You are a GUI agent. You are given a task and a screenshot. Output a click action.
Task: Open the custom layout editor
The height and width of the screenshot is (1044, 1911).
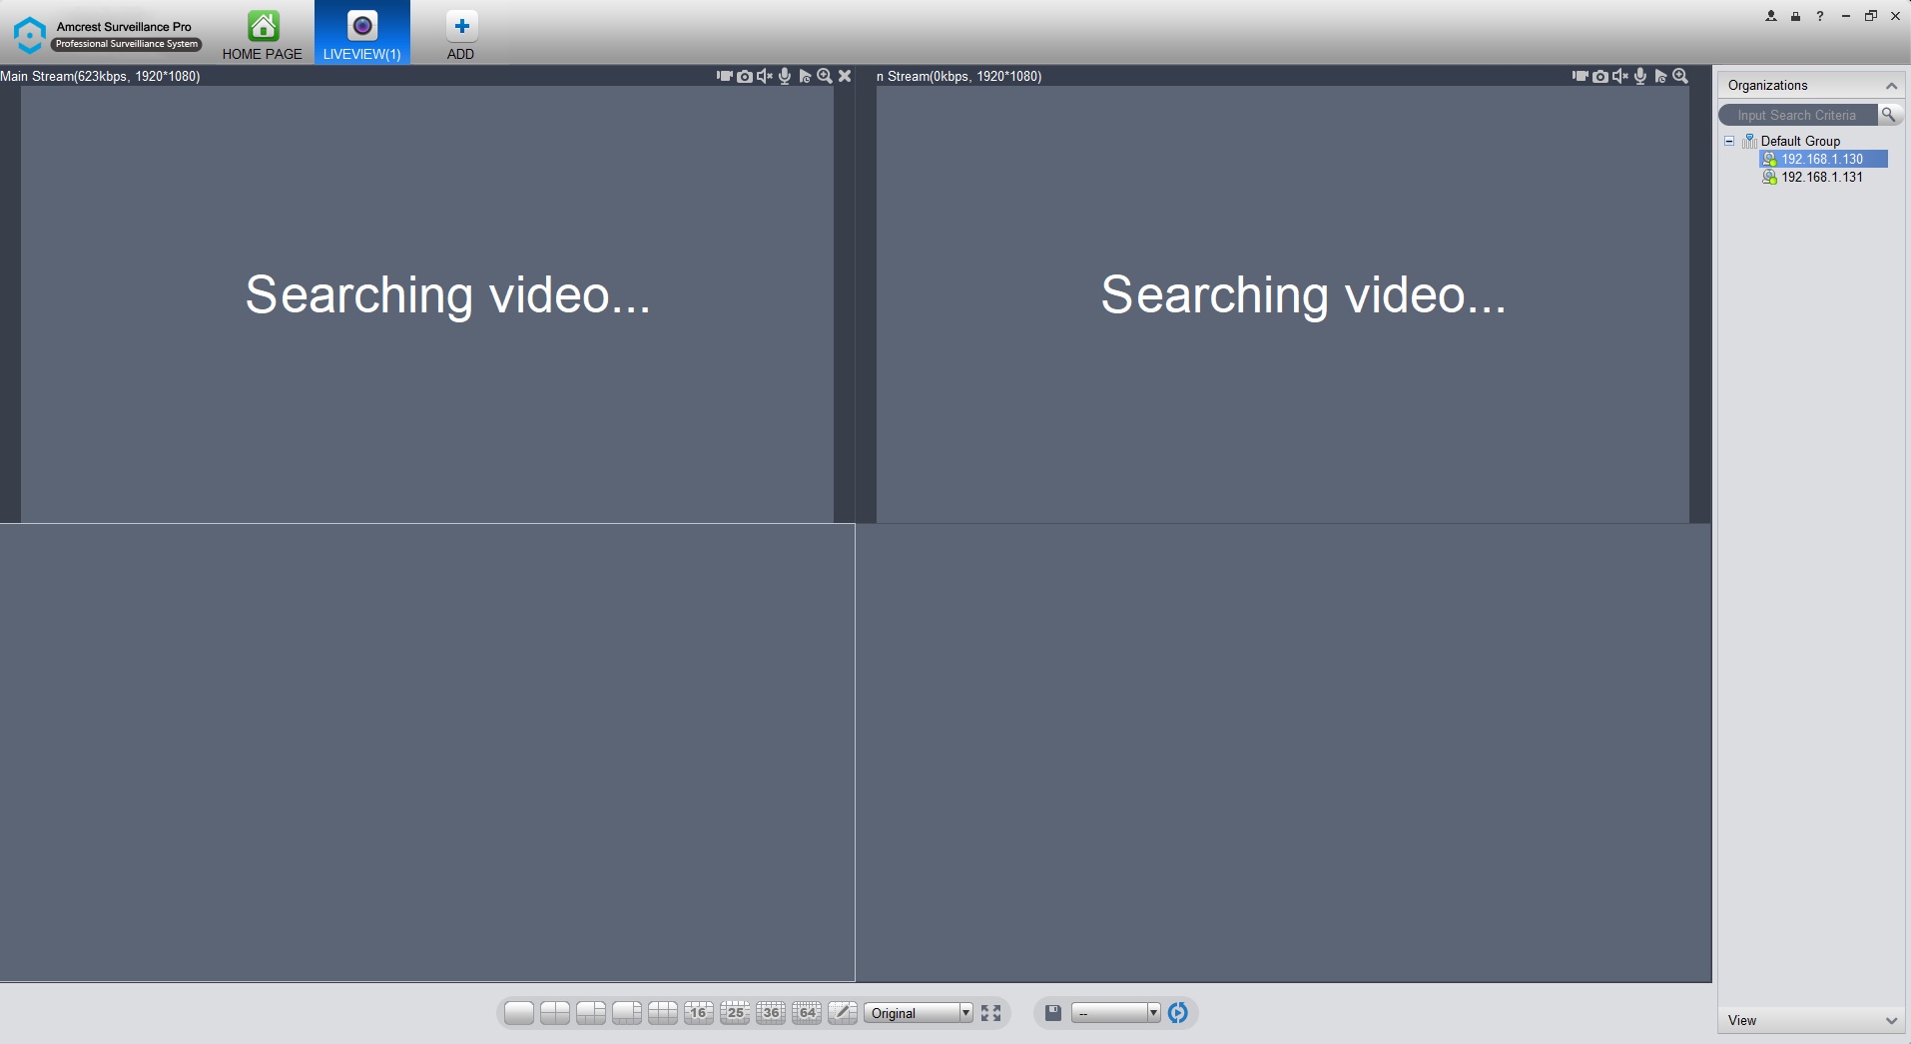tap(843, 1013)
